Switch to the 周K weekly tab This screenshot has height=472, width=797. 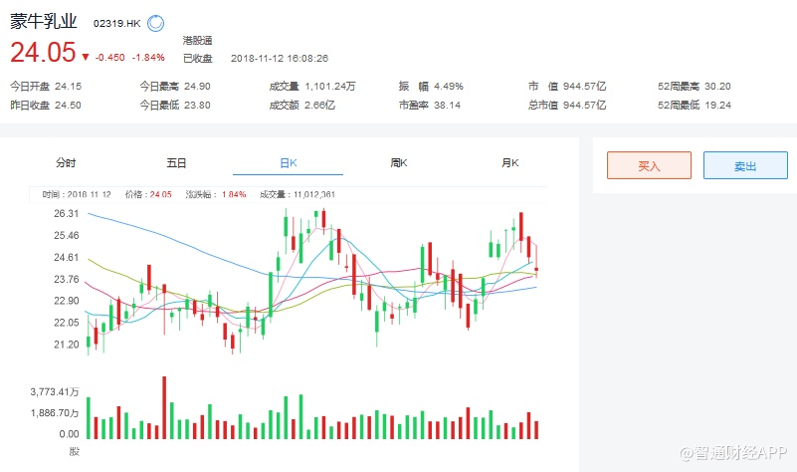tap(399, 162)
